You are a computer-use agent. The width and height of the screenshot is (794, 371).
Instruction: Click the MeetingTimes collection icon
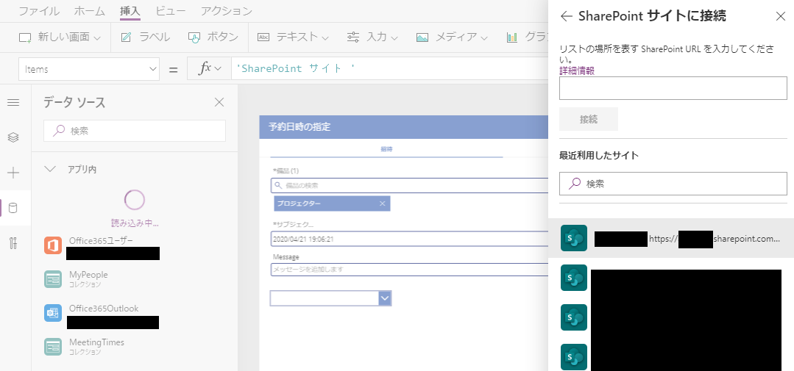tap(53, 347)
